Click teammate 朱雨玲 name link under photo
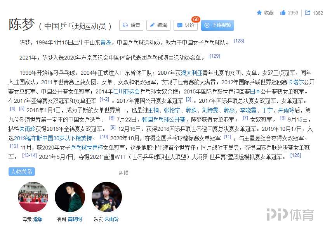The height and width of the screenshot is (232, 325). (111, 219)
